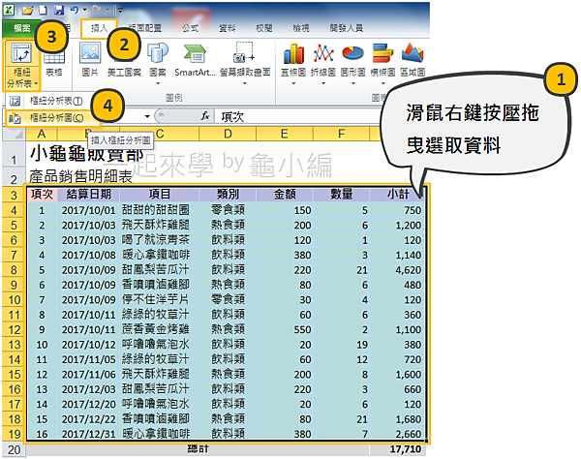Click the amount cell 550
This screenshot has height=459, width=581.
[284, 329]
